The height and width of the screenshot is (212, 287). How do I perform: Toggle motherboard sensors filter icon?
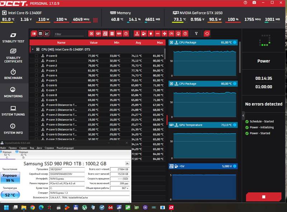coord(105,34)
